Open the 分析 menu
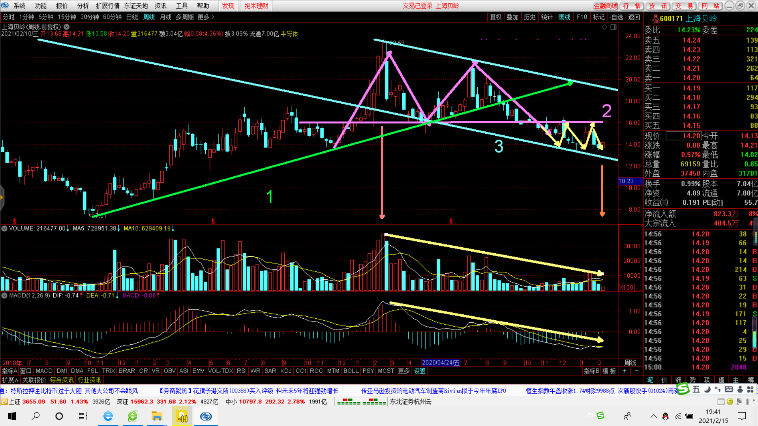The image size is (758, 426). (83, 6)
